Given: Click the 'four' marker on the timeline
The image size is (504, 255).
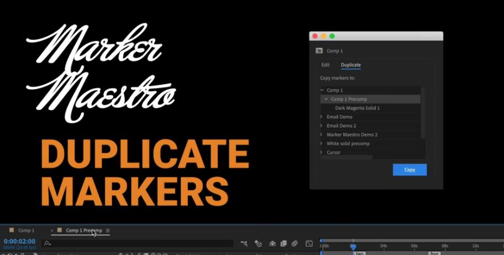Looking at the screenshot, I should point(434,253).
